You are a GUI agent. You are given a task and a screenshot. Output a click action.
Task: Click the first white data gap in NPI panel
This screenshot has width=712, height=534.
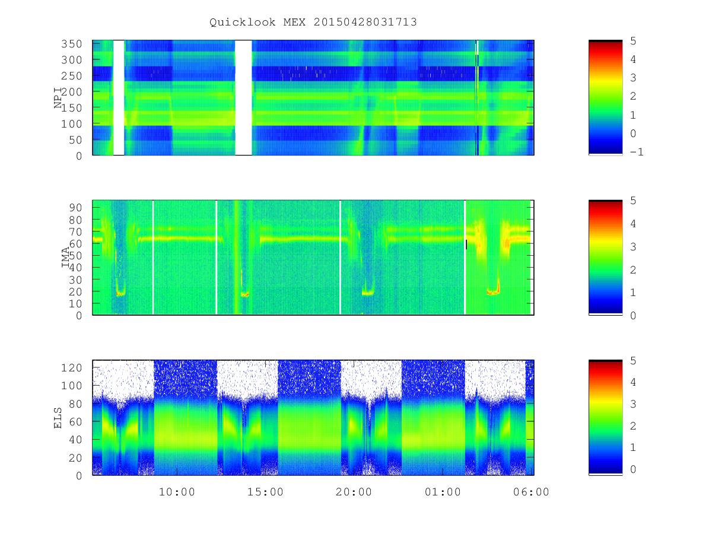(119, 98)
